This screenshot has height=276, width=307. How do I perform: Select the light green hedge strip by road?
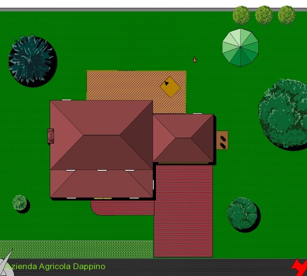[77, 249]
